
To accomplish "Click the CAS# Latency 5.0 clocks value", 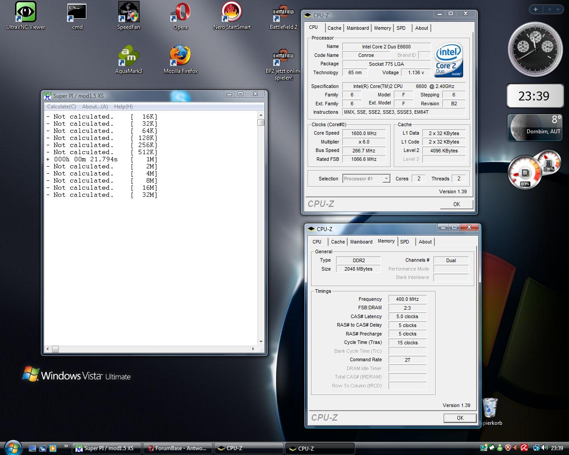I will tap(407, 317).
